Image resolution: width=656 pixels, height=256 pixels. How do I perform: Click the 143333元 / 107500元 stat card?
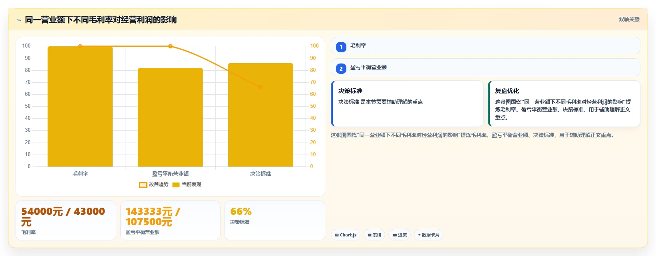pyautogui.click(x=170, y=220)
